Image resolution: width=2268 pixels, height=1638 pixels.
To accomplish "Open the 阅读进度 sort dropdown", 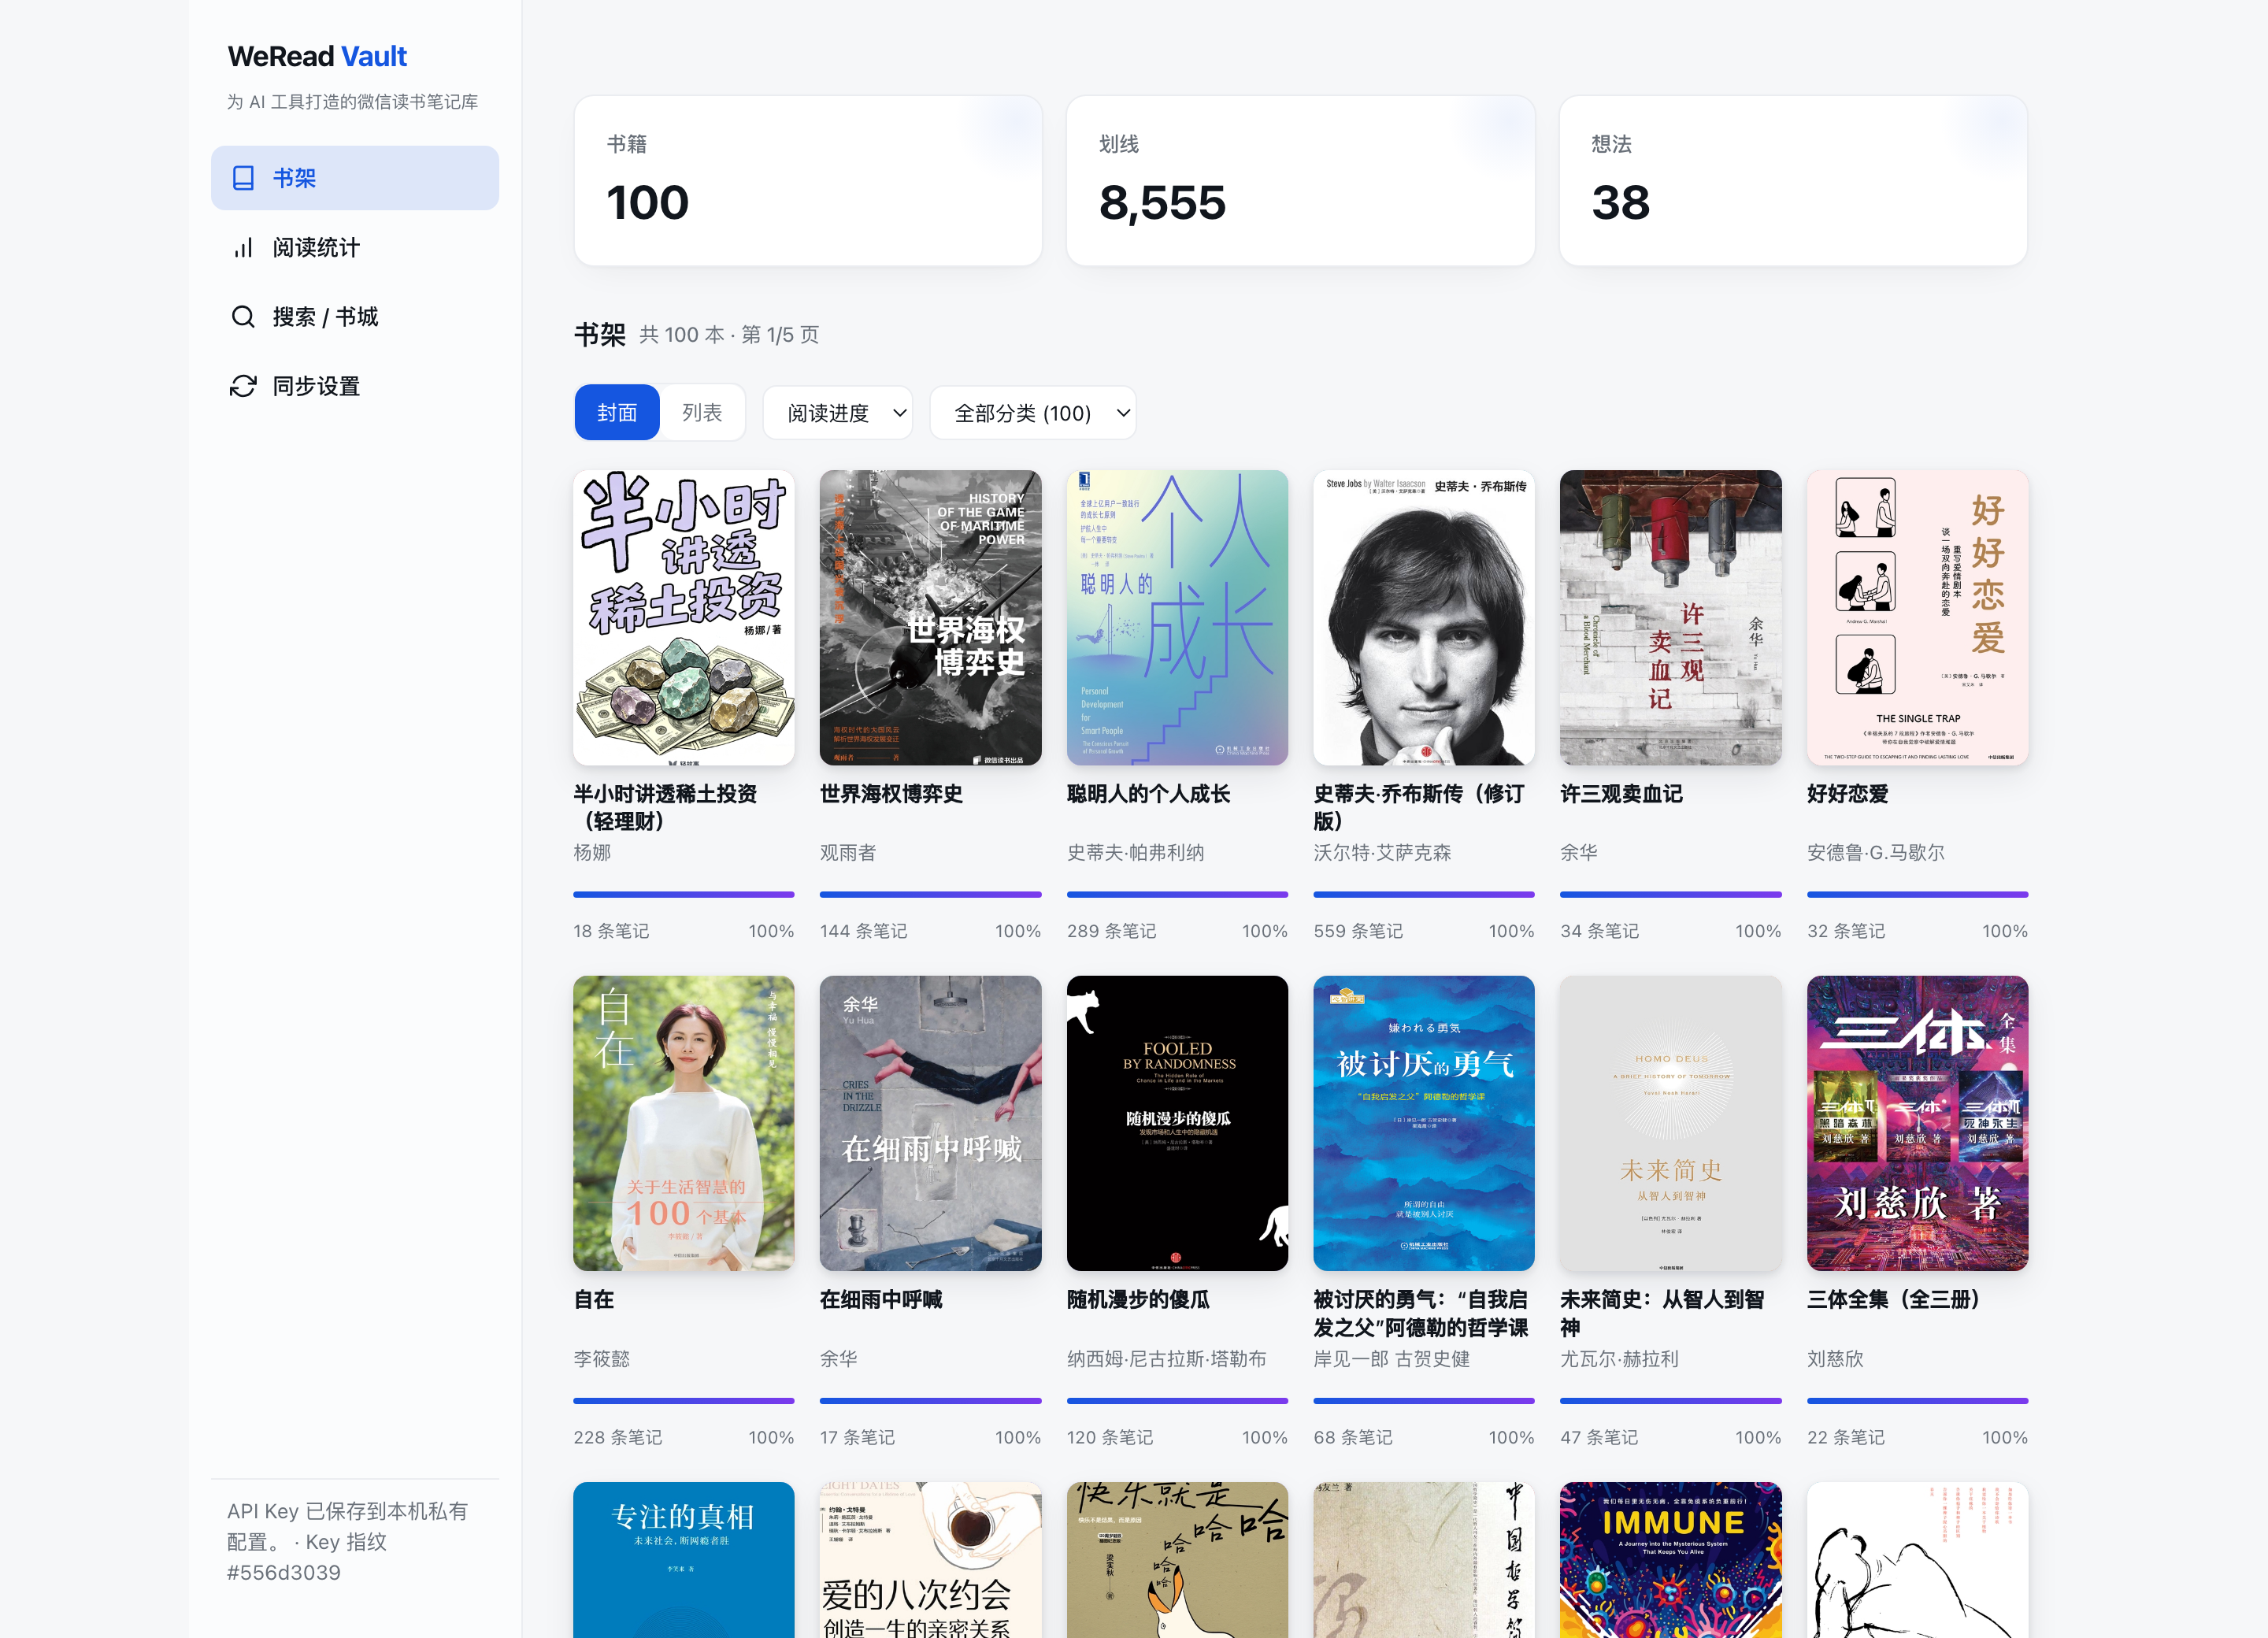I will tap(838, 413).
